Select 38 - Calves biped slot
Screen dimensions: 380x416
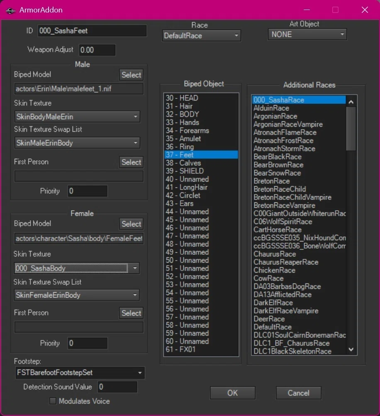[201, 163]
